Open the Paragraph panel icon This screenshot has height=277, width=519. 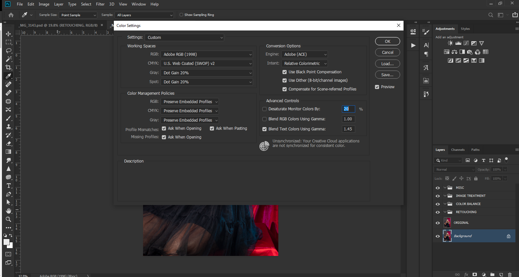[426, 54]
